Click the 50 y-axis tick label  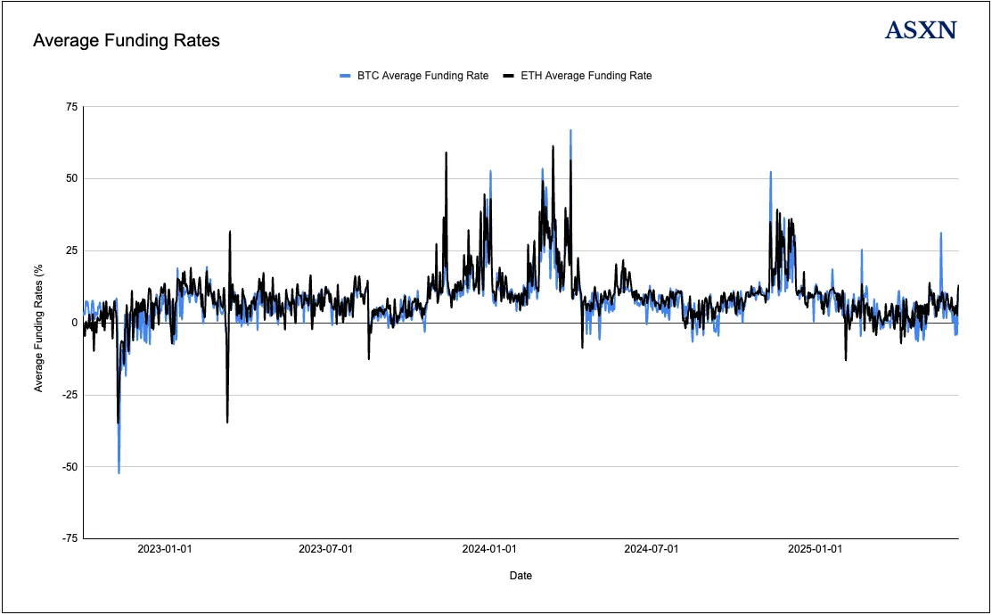[x=71, y=178]
